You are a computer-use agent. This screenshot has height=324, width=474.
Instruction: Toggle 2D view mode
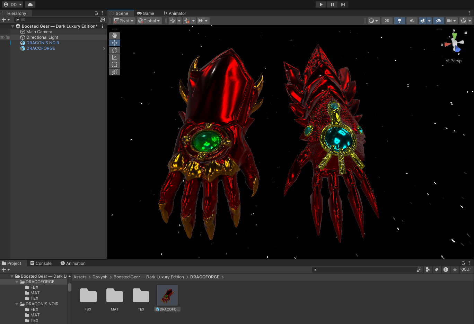(x=387, y=21)
